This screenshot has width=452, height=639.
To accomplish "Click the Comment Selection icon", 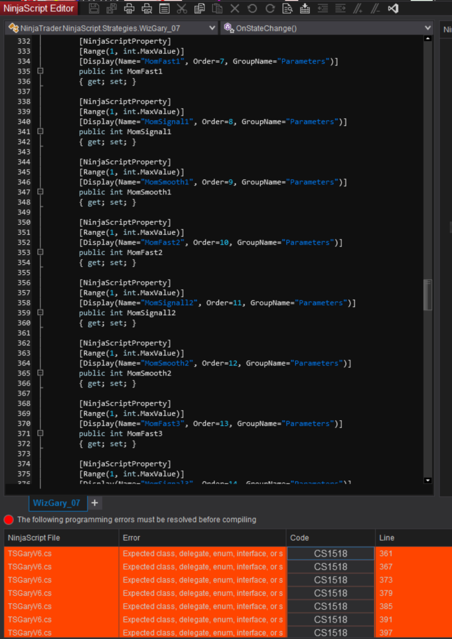I will (x=358, y=8).
